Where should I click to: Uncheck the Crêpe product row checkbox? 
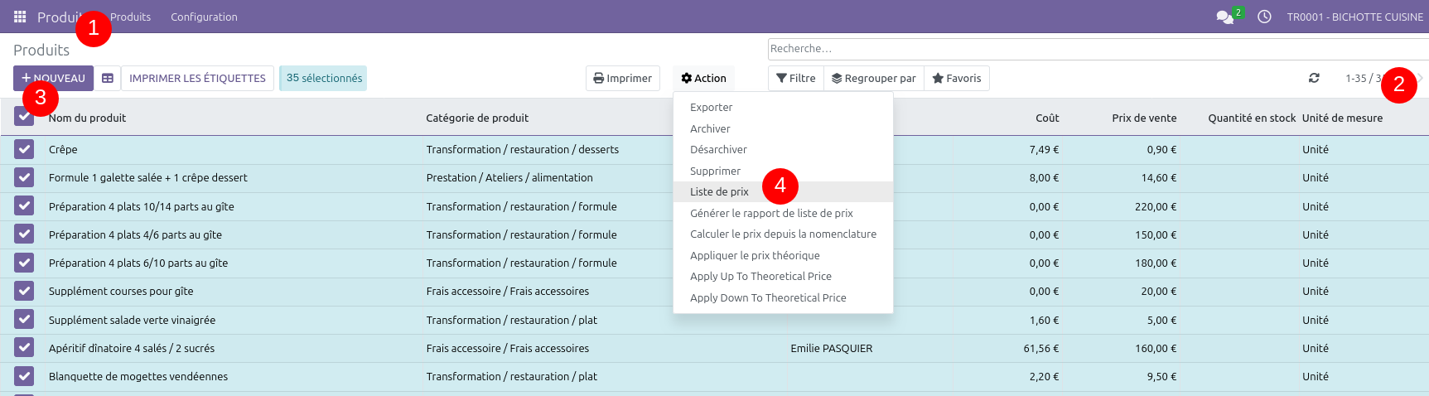pyautogui.click(x=24, y=149)
